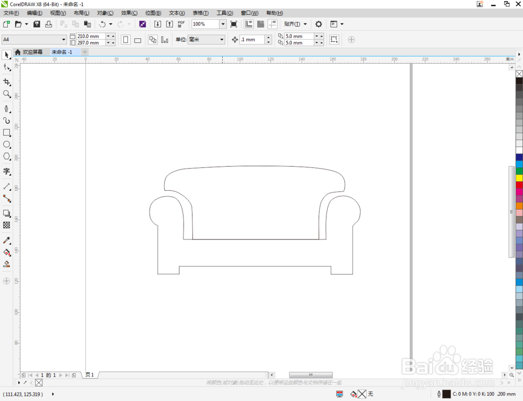
Task: Increase page width with stepper arrow
Action: tap(113, 36)
